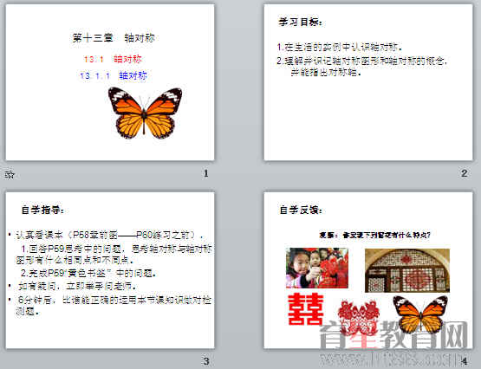481x369 pixels.
Task: Click the 自学反馈 heading on slide 4
Action: [301, 210]
